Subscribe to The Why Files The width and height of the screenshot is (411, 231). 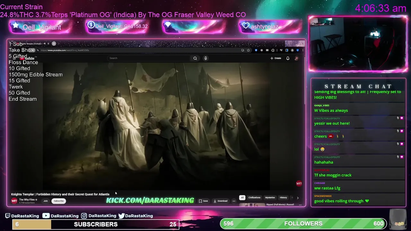59,201
